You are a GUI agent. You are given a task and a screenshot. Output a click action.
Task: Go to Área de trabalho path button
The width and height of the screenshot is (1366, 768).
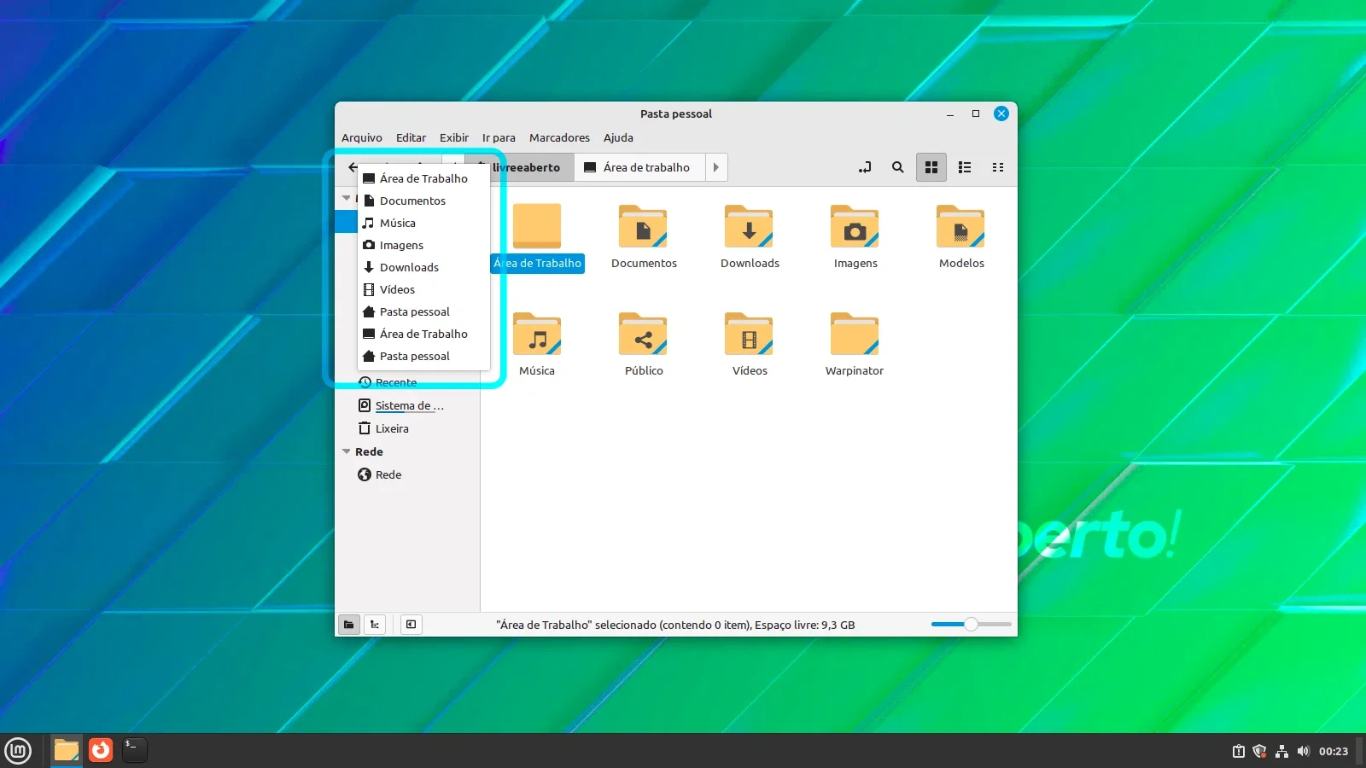(639, 167)
